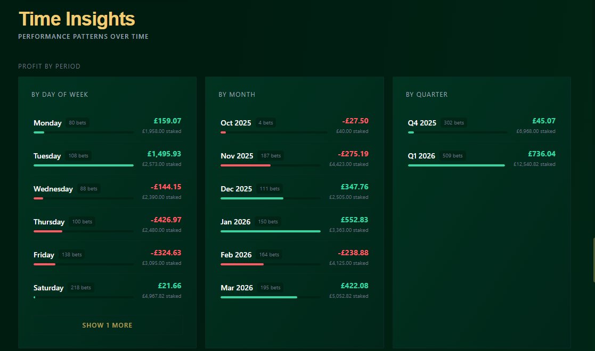The width and height of the screenshot is (595, 351).
Task: Click Friday's -£324.63 loss value
Action: (166, 253)
